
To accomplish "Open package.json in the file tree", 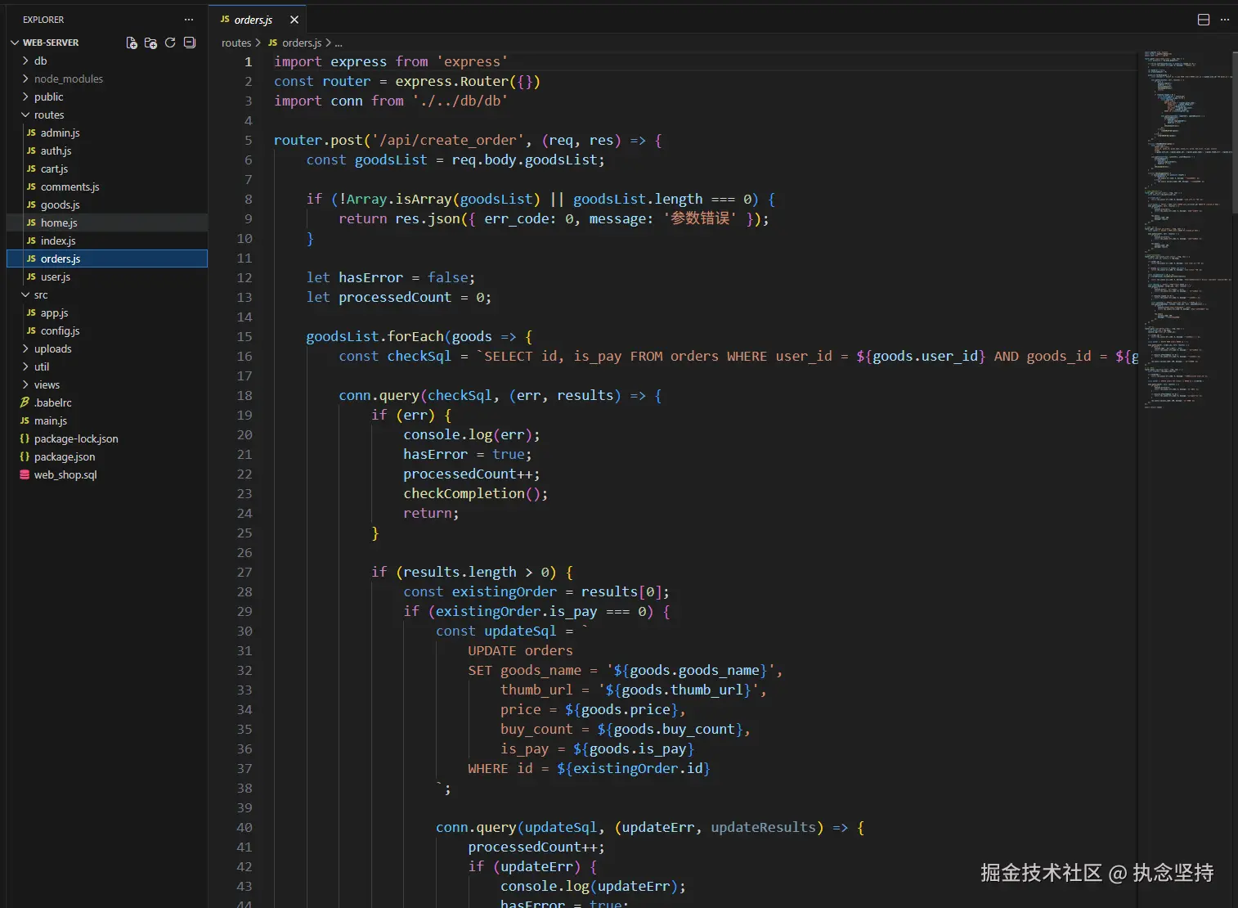I will [64, 456].
